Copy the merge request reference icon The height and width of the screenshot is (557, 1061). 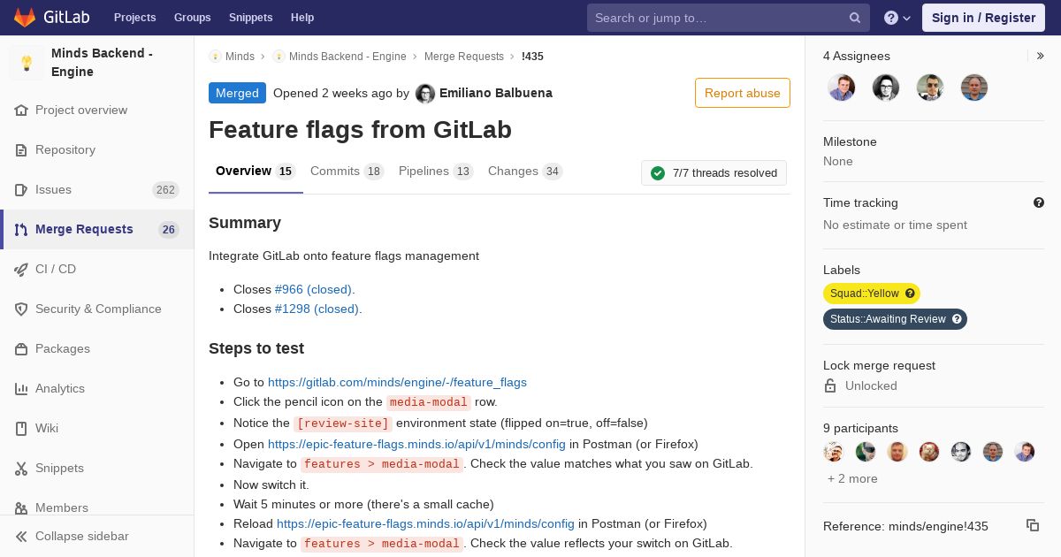1033,525
